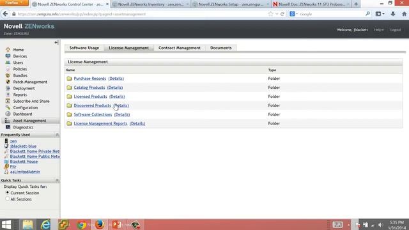Open Blackett House frequently used link

tap(24, 162)
